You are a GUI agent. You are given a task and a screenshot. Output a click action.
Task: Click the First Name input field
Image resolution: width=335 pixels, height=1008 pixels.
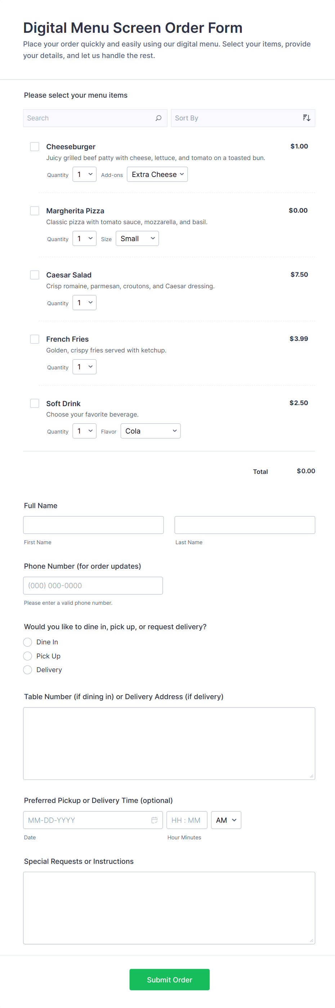click(93, 525)
